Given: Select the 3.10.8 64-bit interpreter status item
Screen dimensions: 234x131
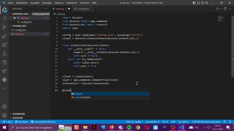Looking at the screenshot, I should tap(206, 122).
